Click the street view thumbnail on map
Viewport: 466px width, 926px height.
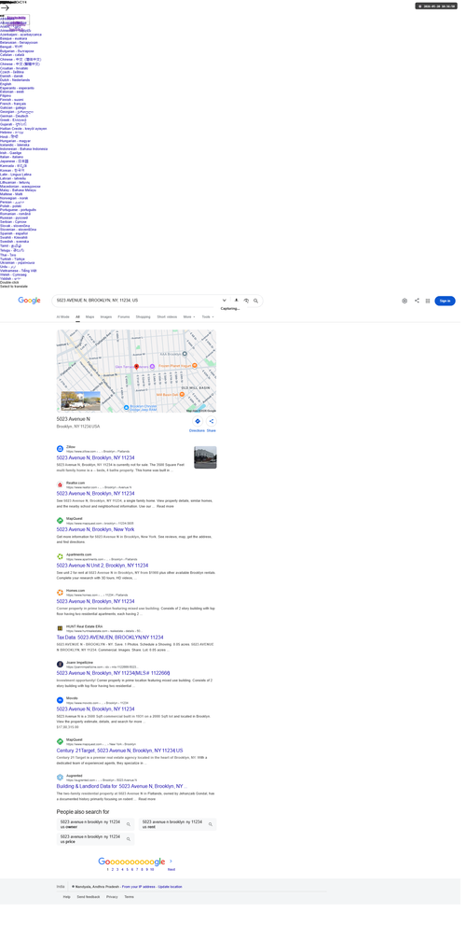(81, 401)
